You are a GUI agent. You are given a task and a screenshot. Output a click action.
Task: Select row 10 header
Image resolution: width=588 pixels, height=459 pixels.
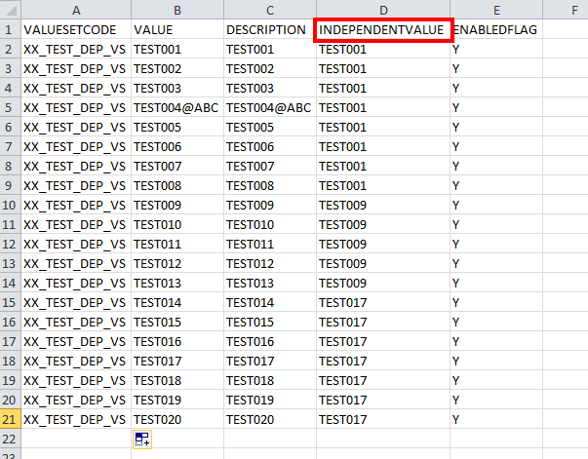pos(11,205)
